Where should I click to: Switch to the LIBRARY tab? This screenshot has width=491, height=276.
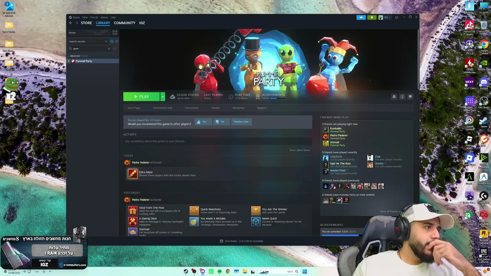tap(103, 23)
